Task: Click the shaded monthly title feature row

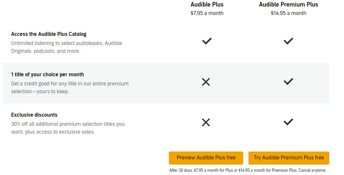Action: tap(157, 83)
